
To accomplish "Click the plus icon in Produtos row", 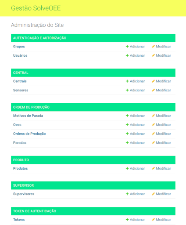I will (x=127, y=168).
